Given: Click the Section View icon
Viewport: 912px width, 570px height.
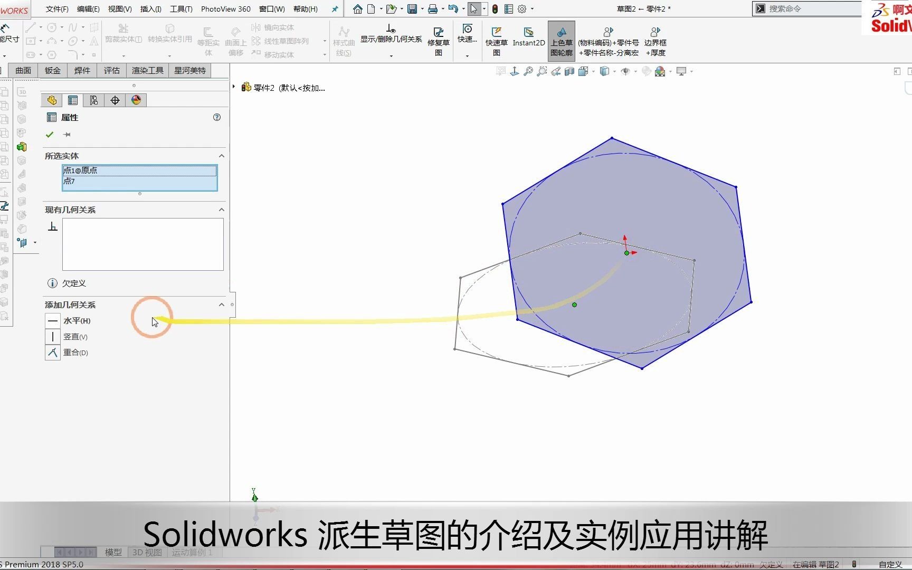Looking at the screenshot, I should click(569, 71).
